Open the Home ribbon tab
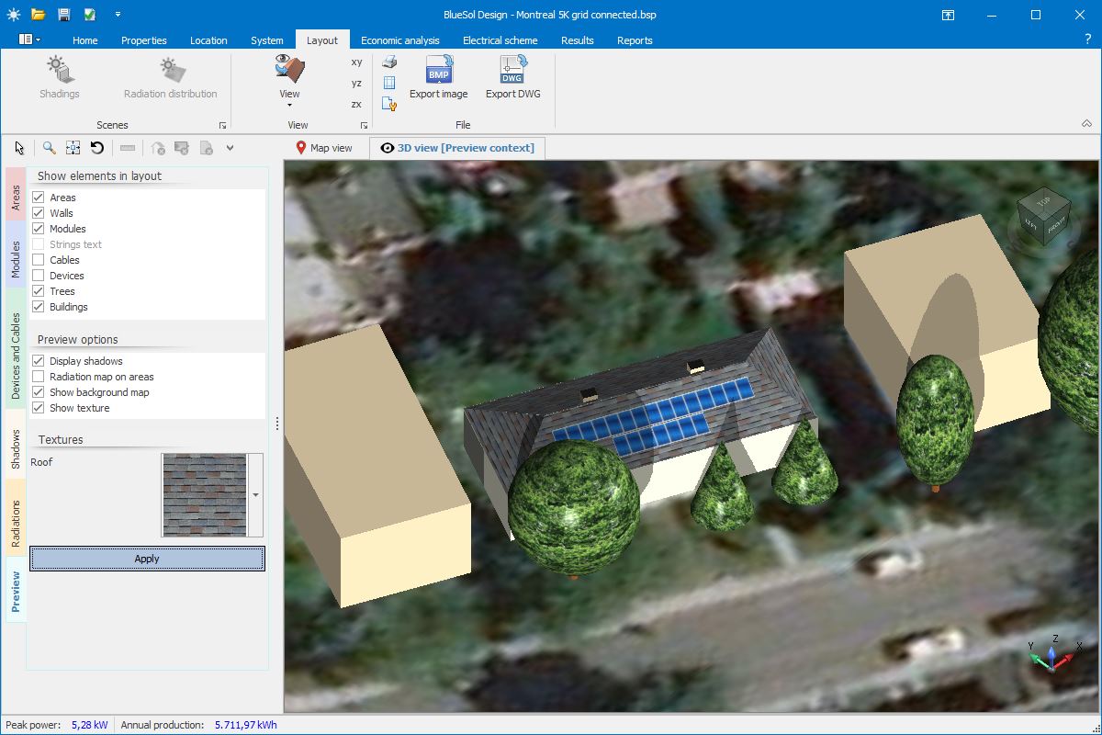This screenshot has width=1102, height=735. point(85,40)
